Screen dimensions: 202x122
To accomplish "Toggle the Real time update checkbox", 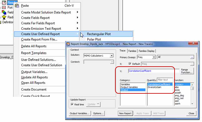I will click(72, 104).
